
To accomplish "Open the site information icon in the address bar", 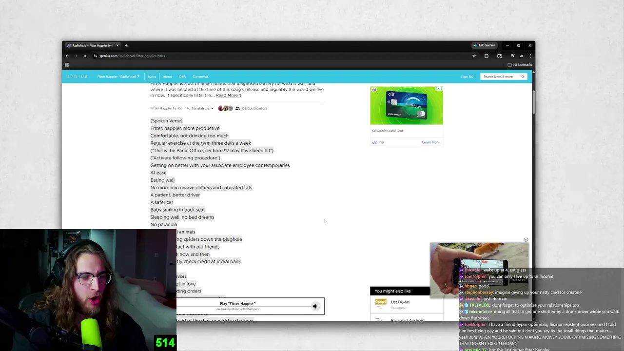I will pyautogui.click(x=95, y=56).
